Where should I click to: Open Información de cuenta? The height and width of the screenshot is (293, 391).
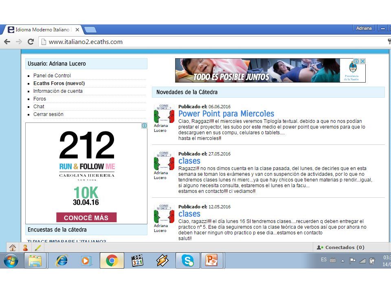coord(58,91)
